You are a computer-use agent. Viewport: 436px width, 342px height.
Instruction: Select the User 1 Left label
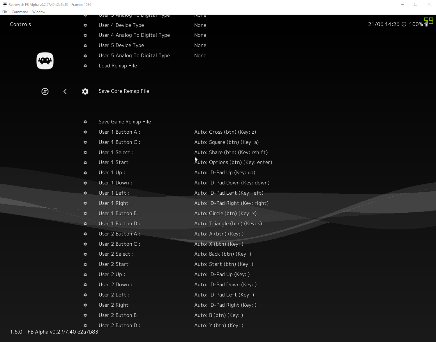(x=114, y=193)
